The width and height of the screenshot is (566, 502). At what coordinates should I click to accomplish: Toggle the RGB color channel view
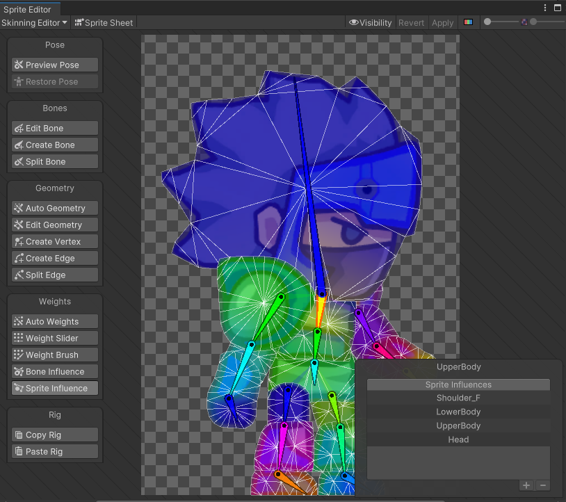pyautogui.click(x=469, y=22)
